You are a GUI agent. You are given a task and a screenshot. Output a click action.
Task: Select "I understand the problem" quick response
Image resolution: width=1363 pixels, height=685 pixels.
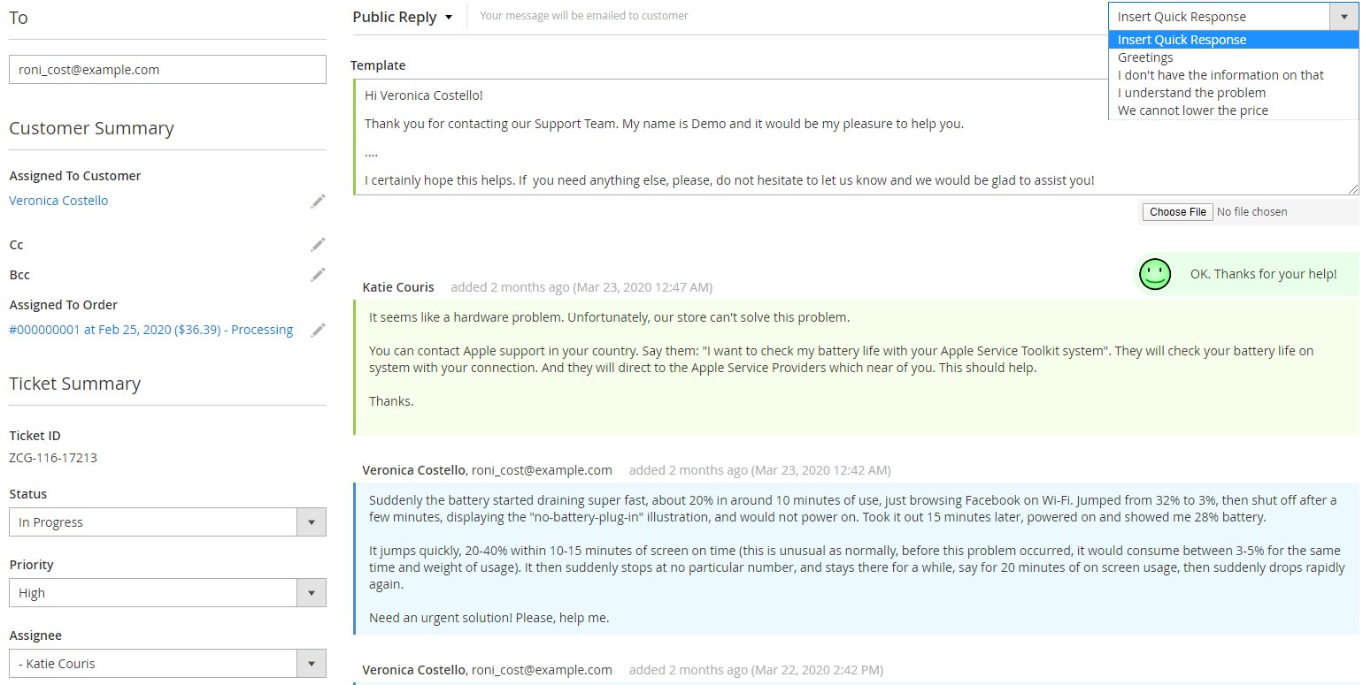point(1233,93)
